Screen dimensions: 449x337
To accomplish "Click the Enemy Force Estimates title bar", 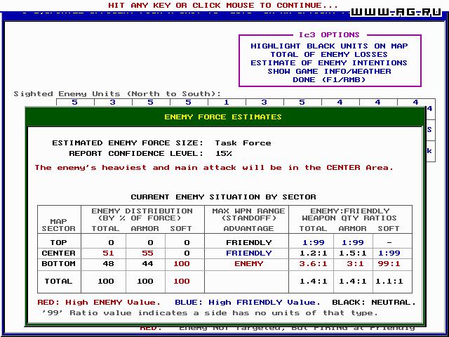I will tap(222, 117).
